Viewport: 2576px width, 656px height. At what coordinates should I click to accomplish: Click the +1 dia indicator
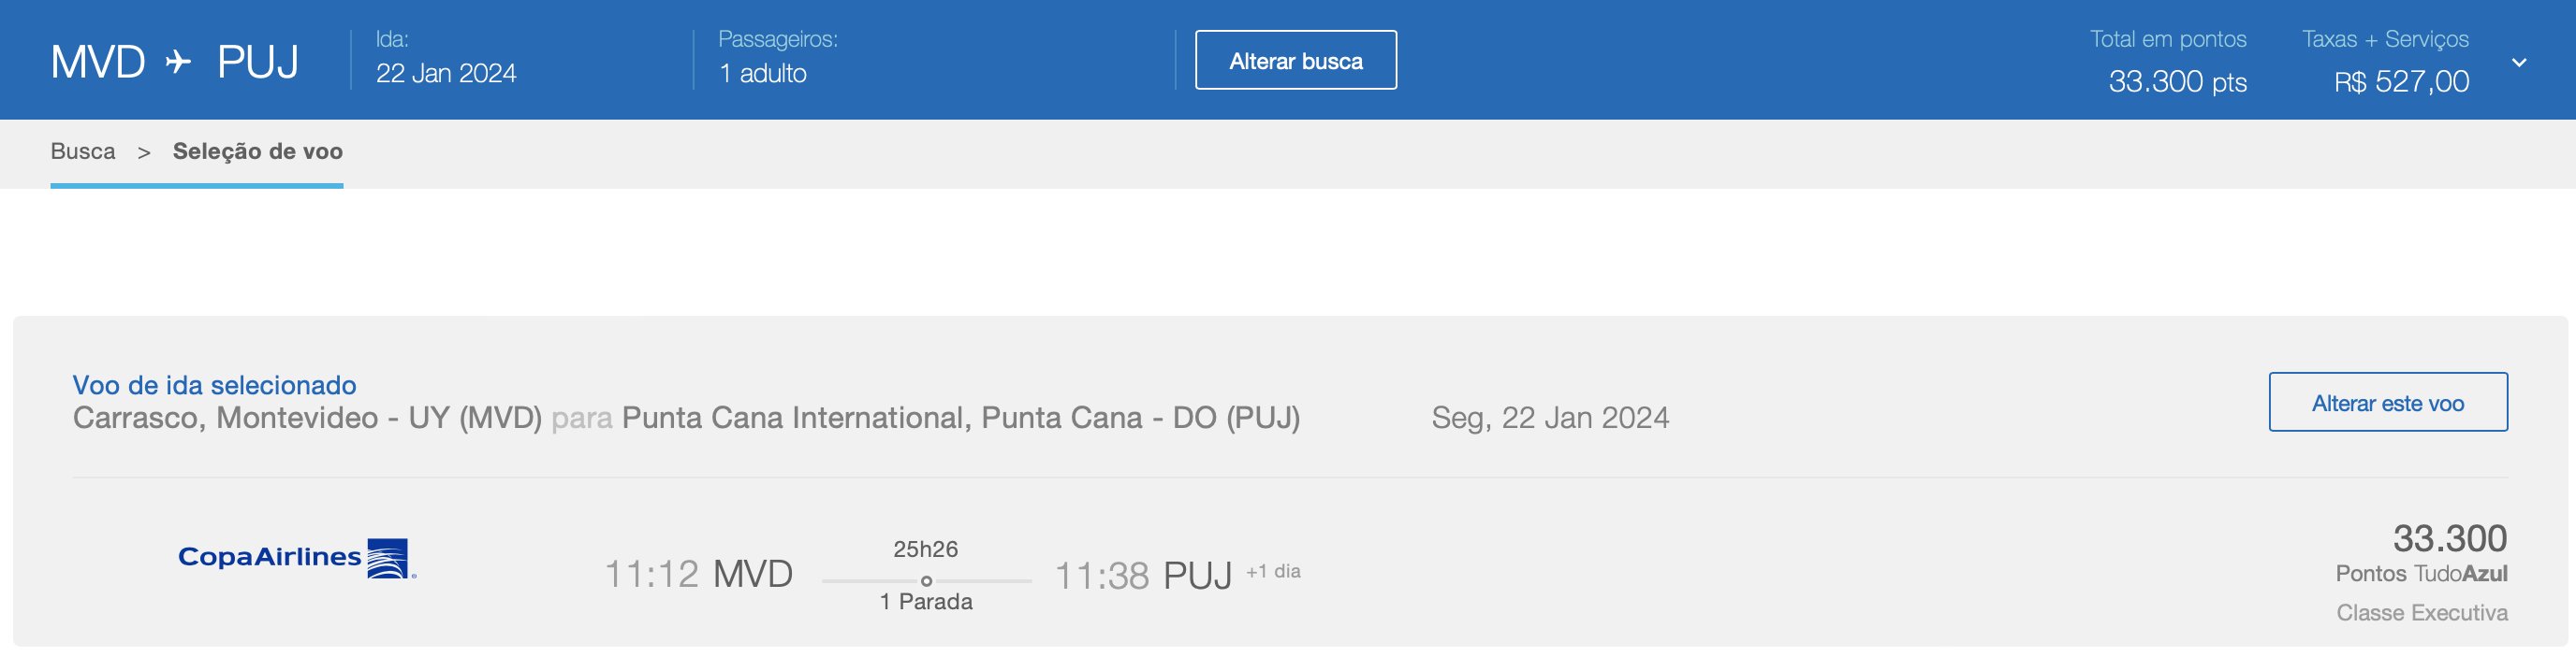[x=1273, y=571]
